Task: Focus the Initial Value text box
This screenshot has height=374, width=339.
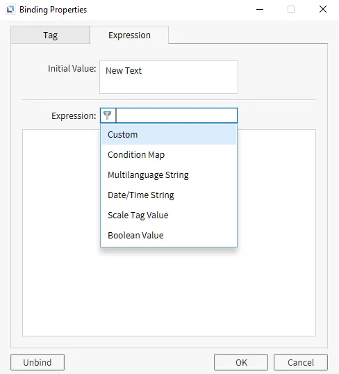Action: [x=169, y=77]
